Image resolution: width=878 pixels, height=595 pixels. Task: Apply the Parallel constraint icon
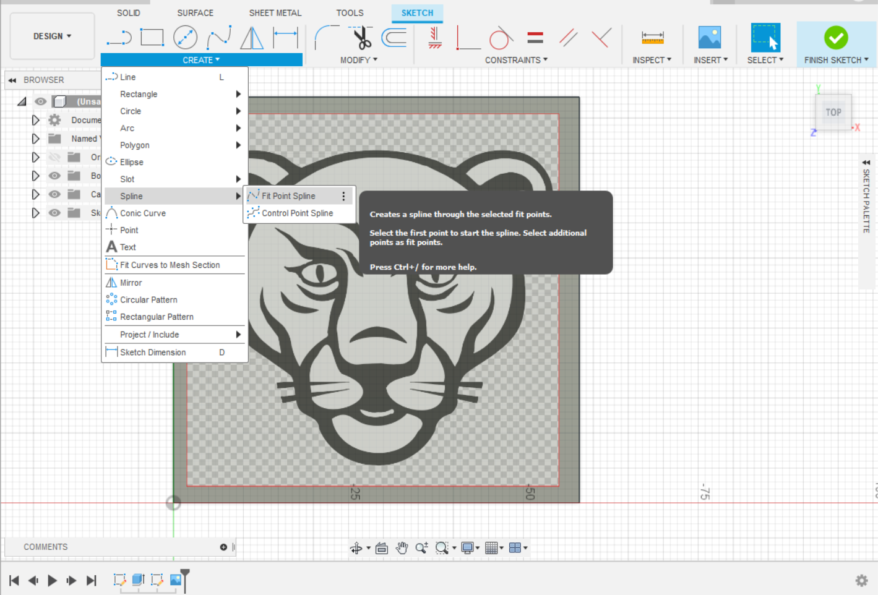[x=568, y=38]
